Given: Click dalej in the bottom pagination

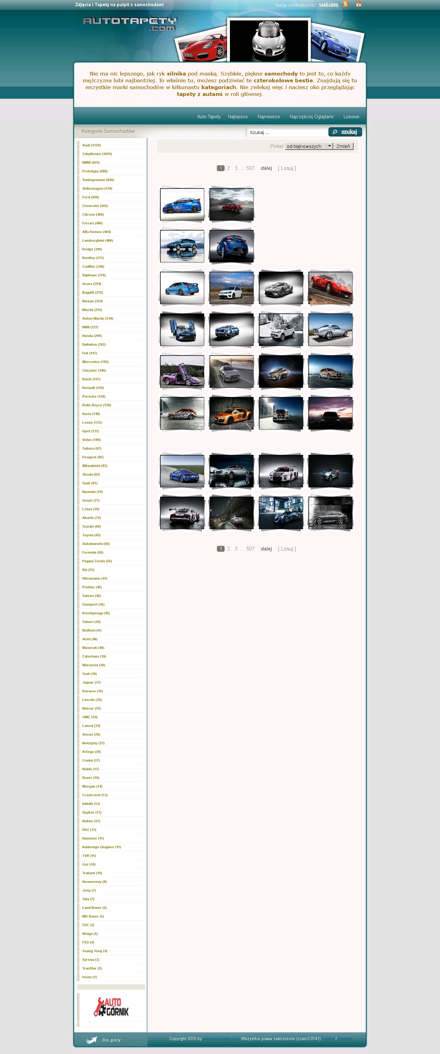Looking at the screenshot, I should click(x=266, y=549).
